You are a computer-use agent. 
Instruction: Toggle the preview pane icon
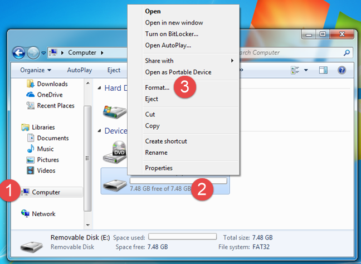click(x=323, y=70)
